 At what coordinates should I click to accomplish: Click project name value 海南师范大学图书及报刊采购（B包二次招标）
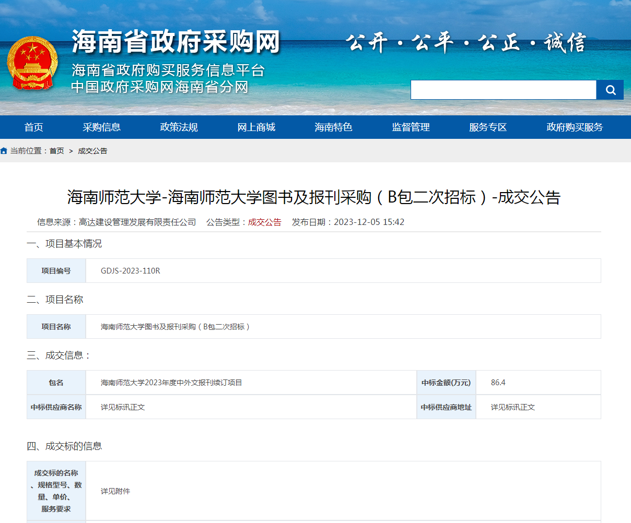coord(176,327)
